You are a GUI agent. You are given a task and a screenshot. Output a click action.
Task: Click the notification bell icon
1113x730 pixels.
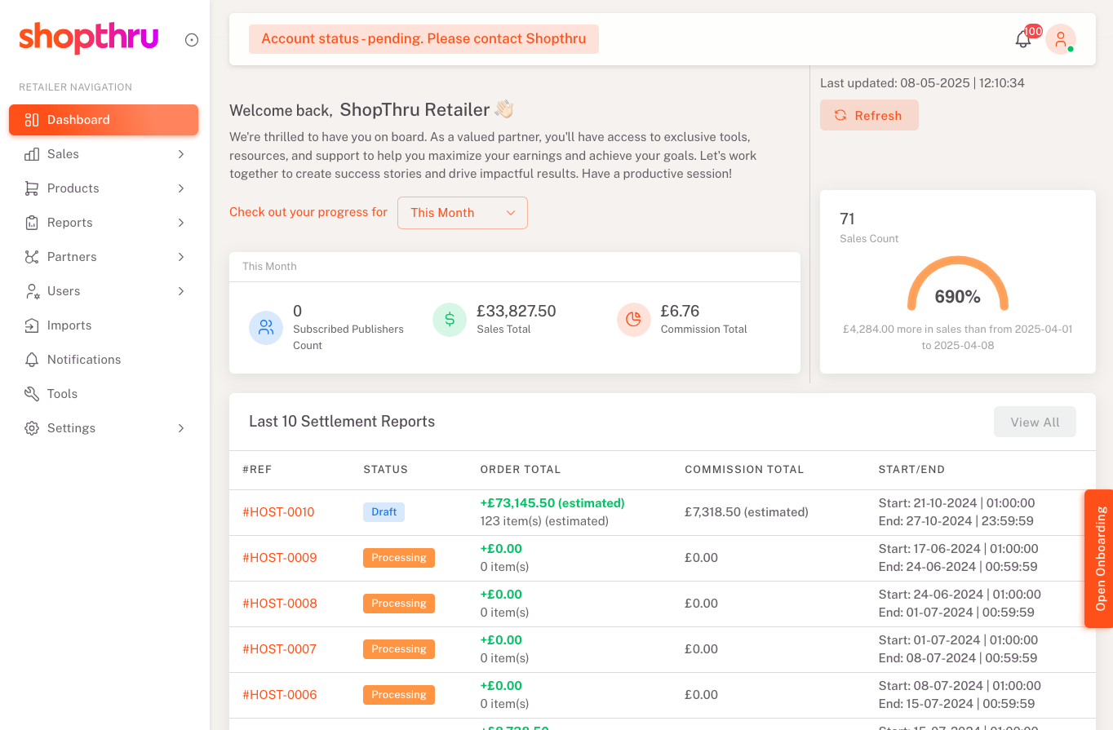coord(1022,39)
